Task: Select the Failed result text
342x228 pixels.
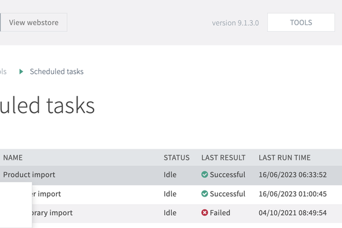Action: coord(220,213)
